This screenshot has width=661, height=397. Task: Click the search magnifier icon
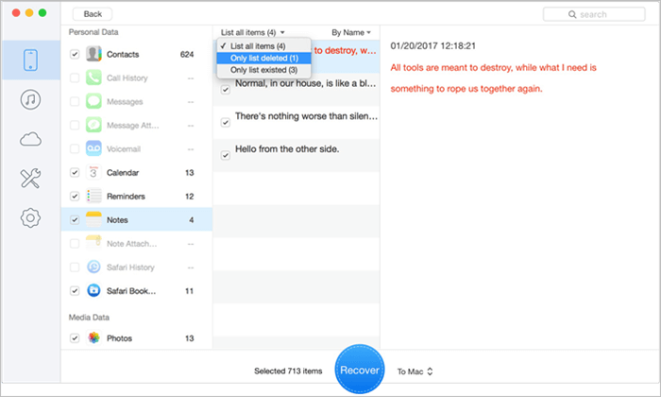click(572, 14)
